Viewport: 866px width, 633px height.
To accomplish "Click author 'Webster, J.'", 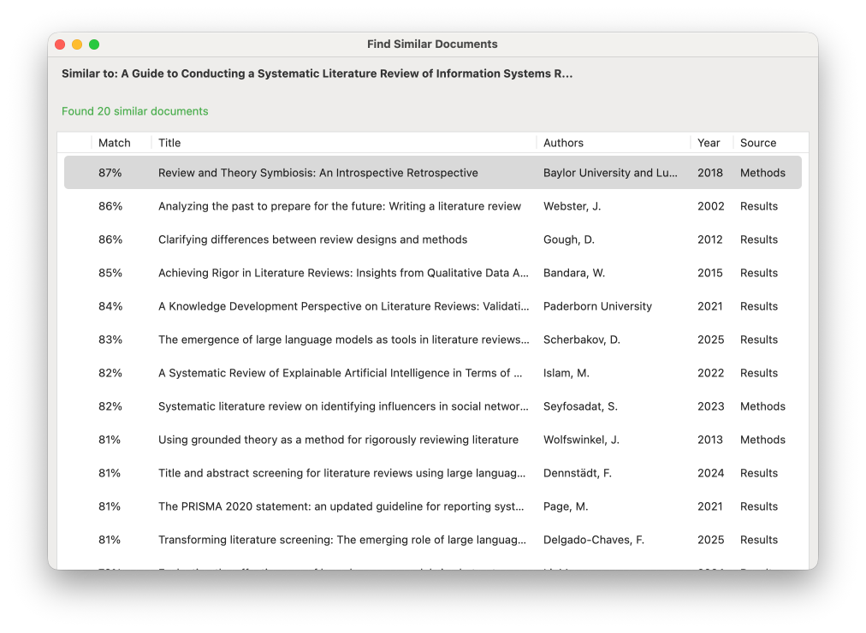I will pyautogui.click(x=572, y=206).
